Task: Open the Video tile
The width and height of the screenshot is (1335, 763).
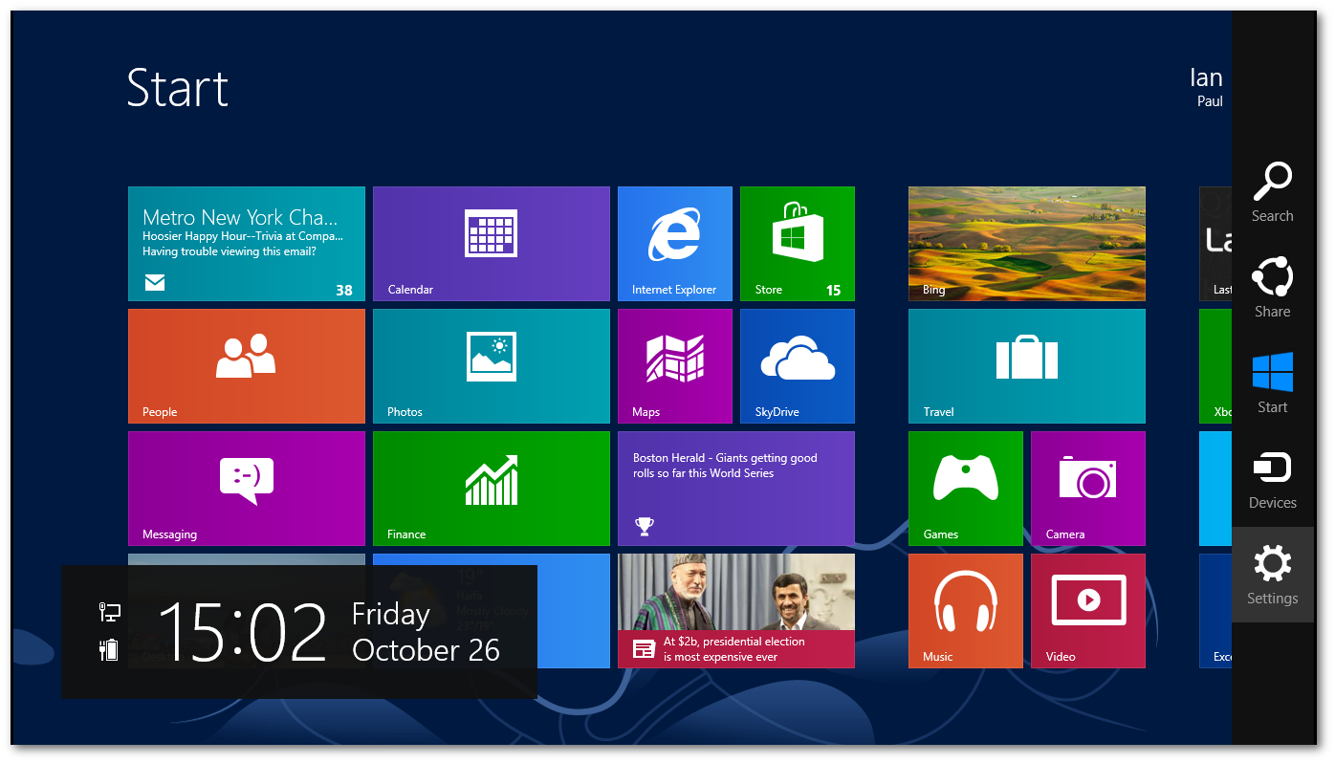Action: (x=1088, y=611)
